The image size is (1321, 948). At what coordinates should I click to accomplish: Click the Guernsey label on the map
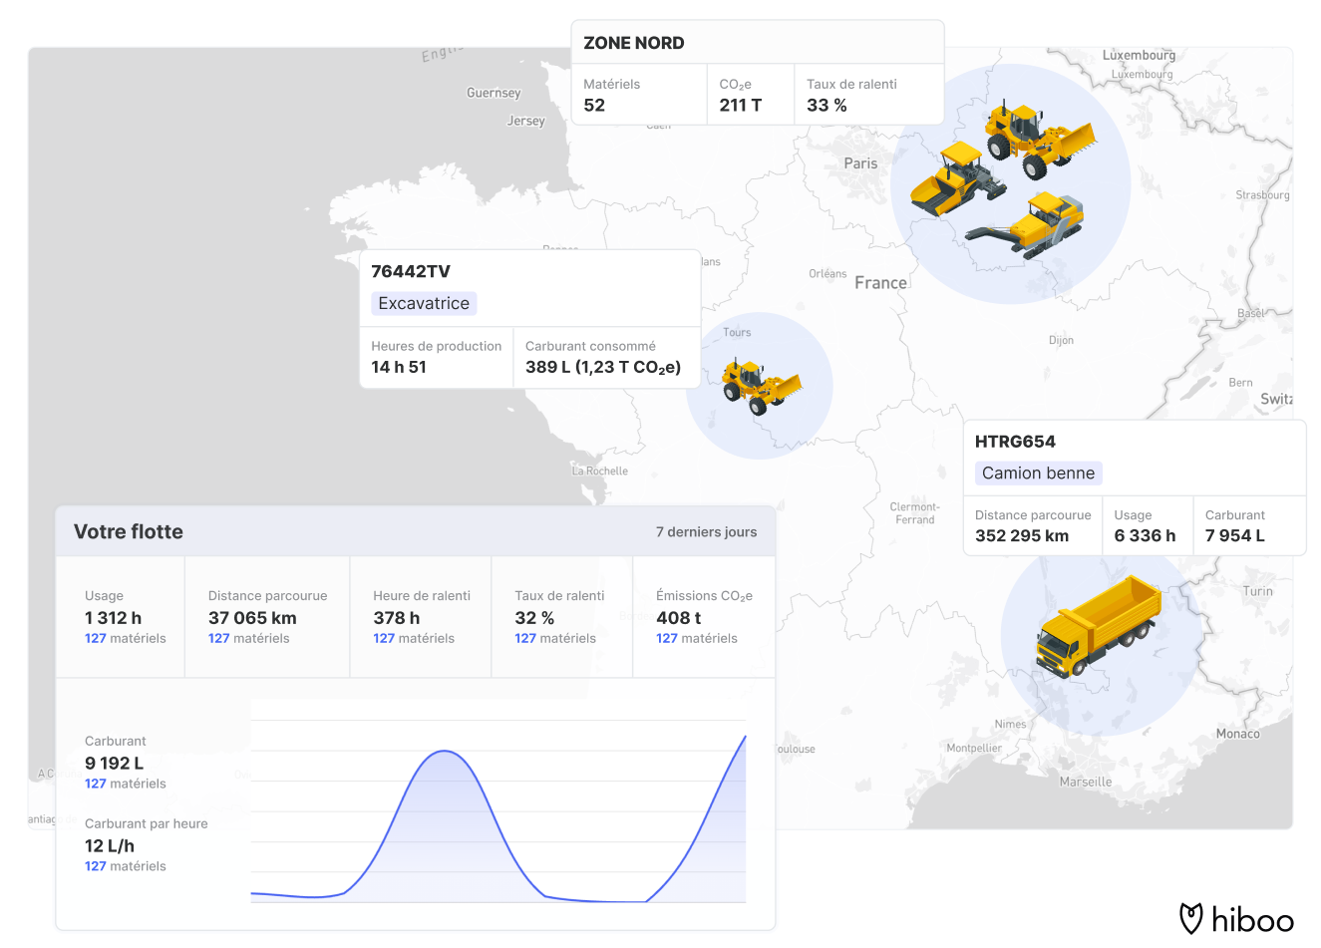(494, 93)
